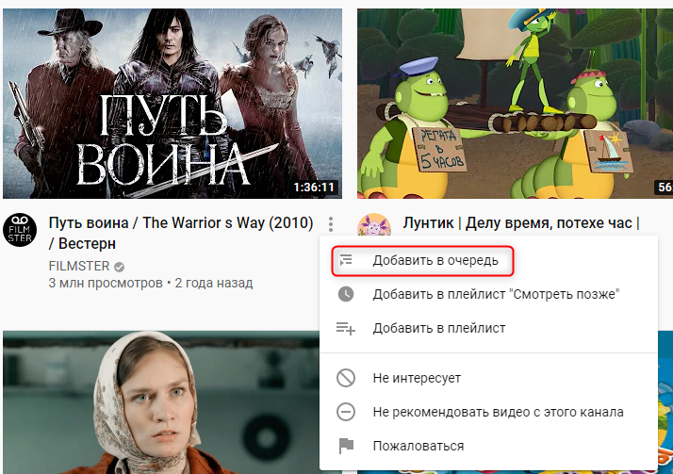The width and height of the screenshot is (673, 474).
Task: Open the 'Лунтик | Делу время, потехе час' title
Action: (x=521, y=223)
